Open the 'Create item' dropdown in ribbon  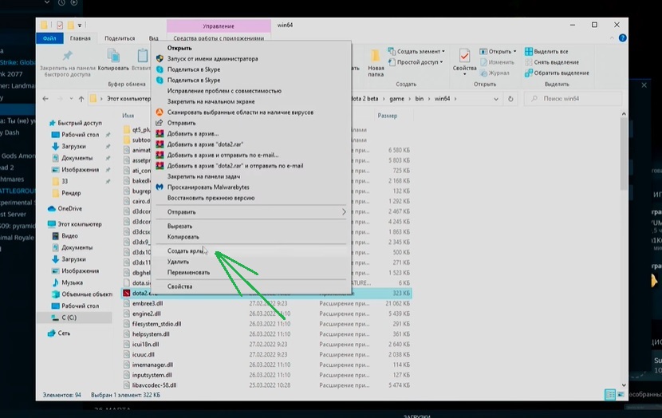point(422,51)
